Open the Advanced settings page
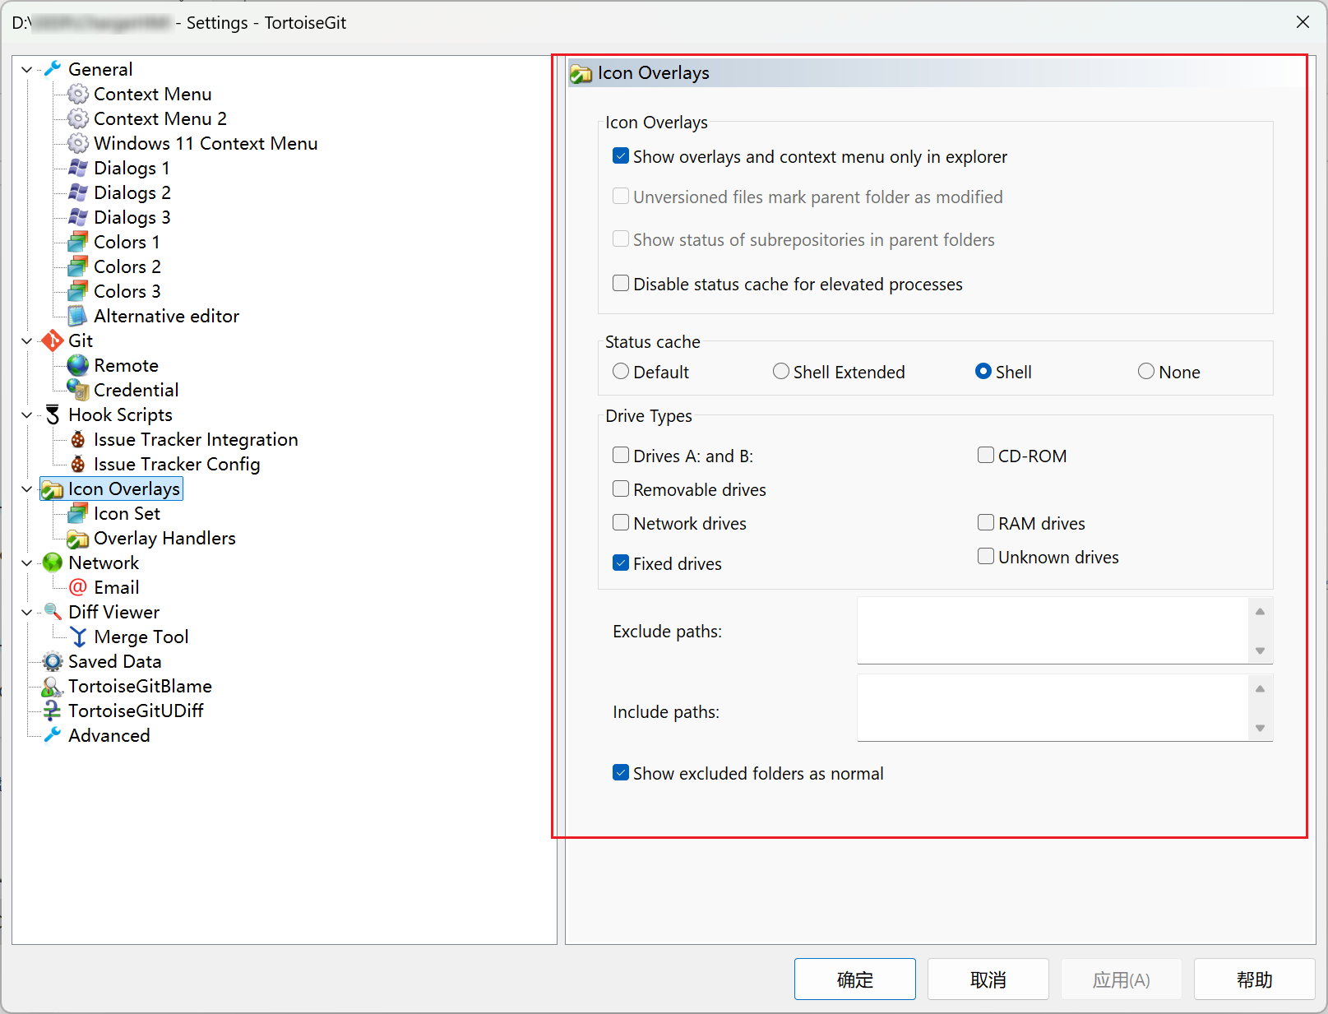The height and width of the screenshot is (1014, 1328). (x=109, y=735)
